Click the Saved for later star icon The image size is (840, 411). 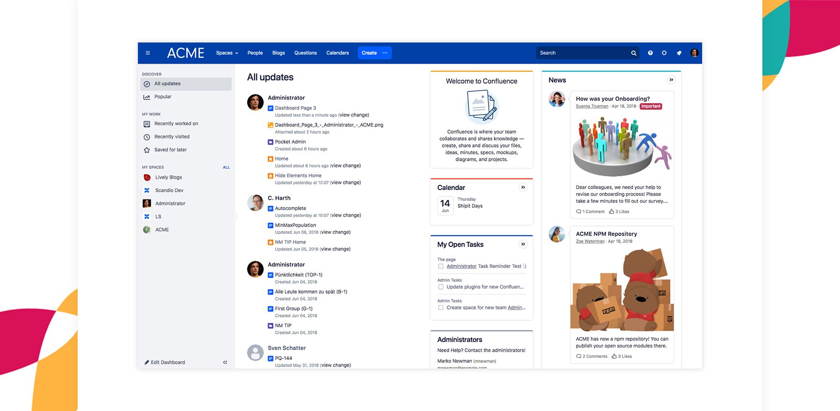click(147, 150)
